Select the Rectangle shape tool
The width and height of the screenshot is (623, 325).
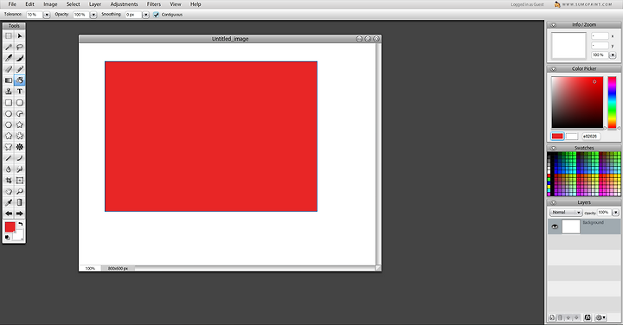coord(9,103)
